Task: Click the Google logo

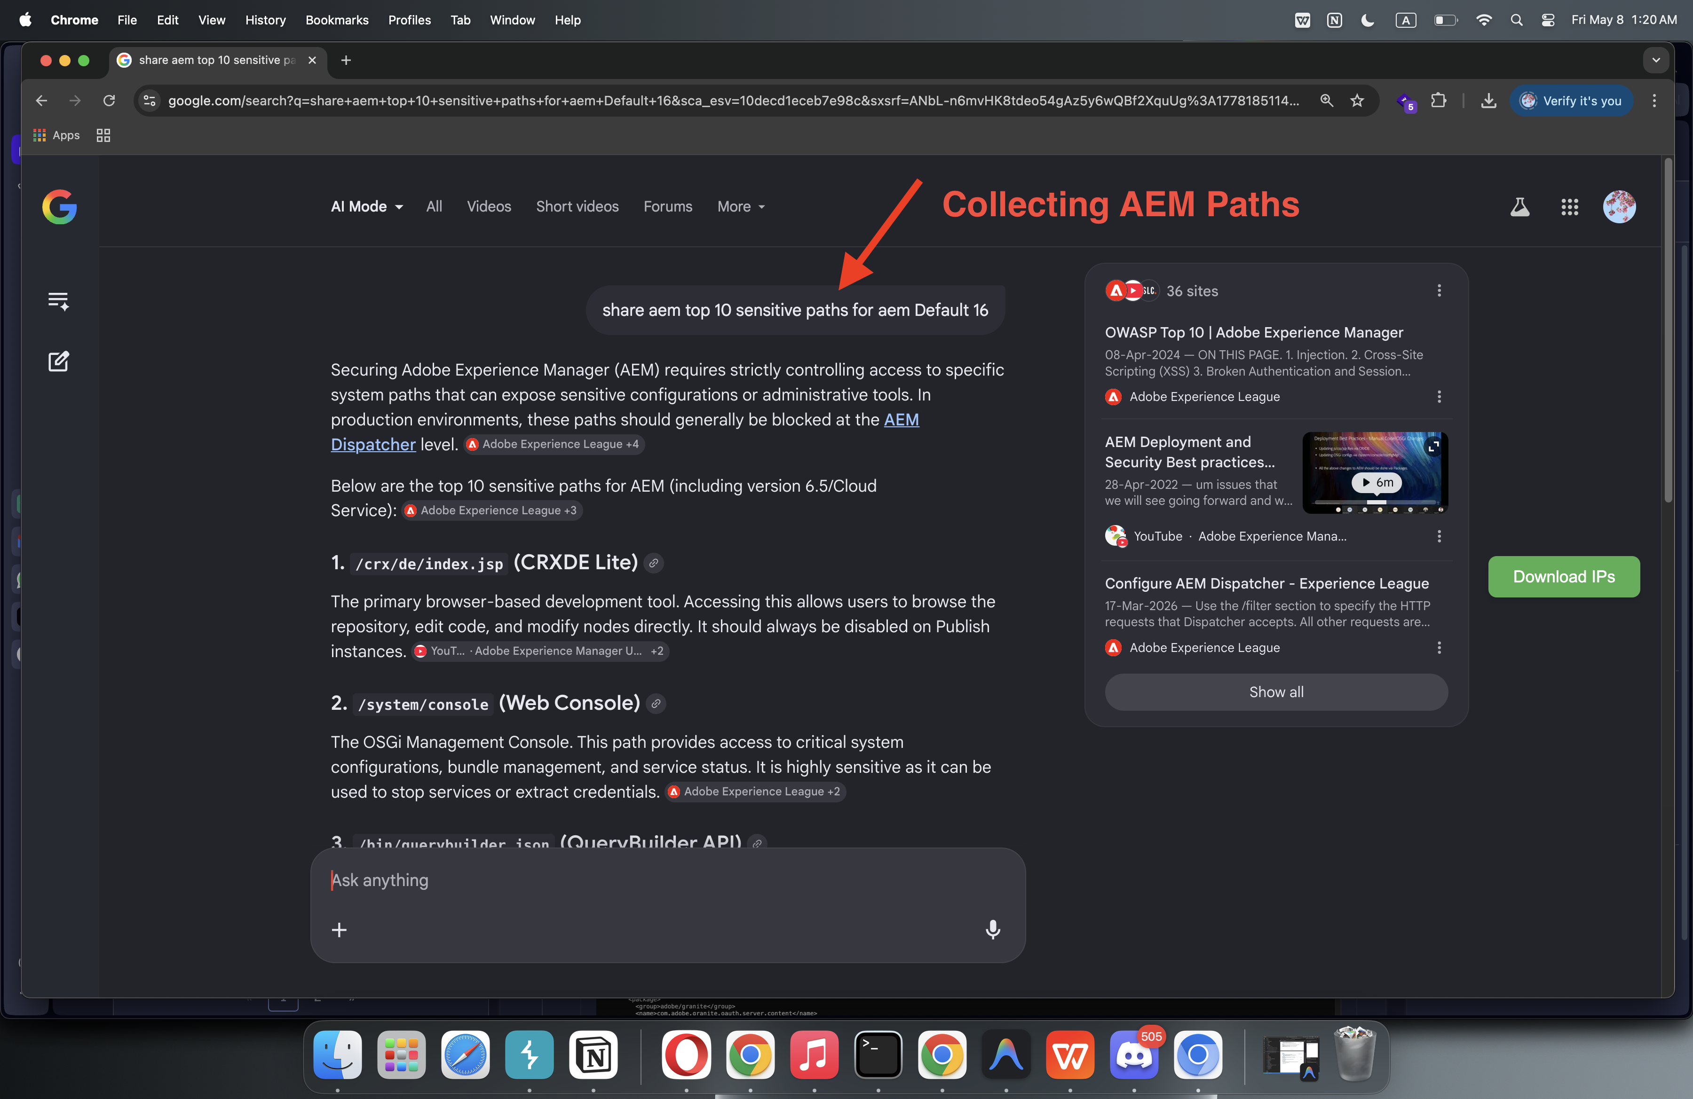Action: (x=59, y=207)
